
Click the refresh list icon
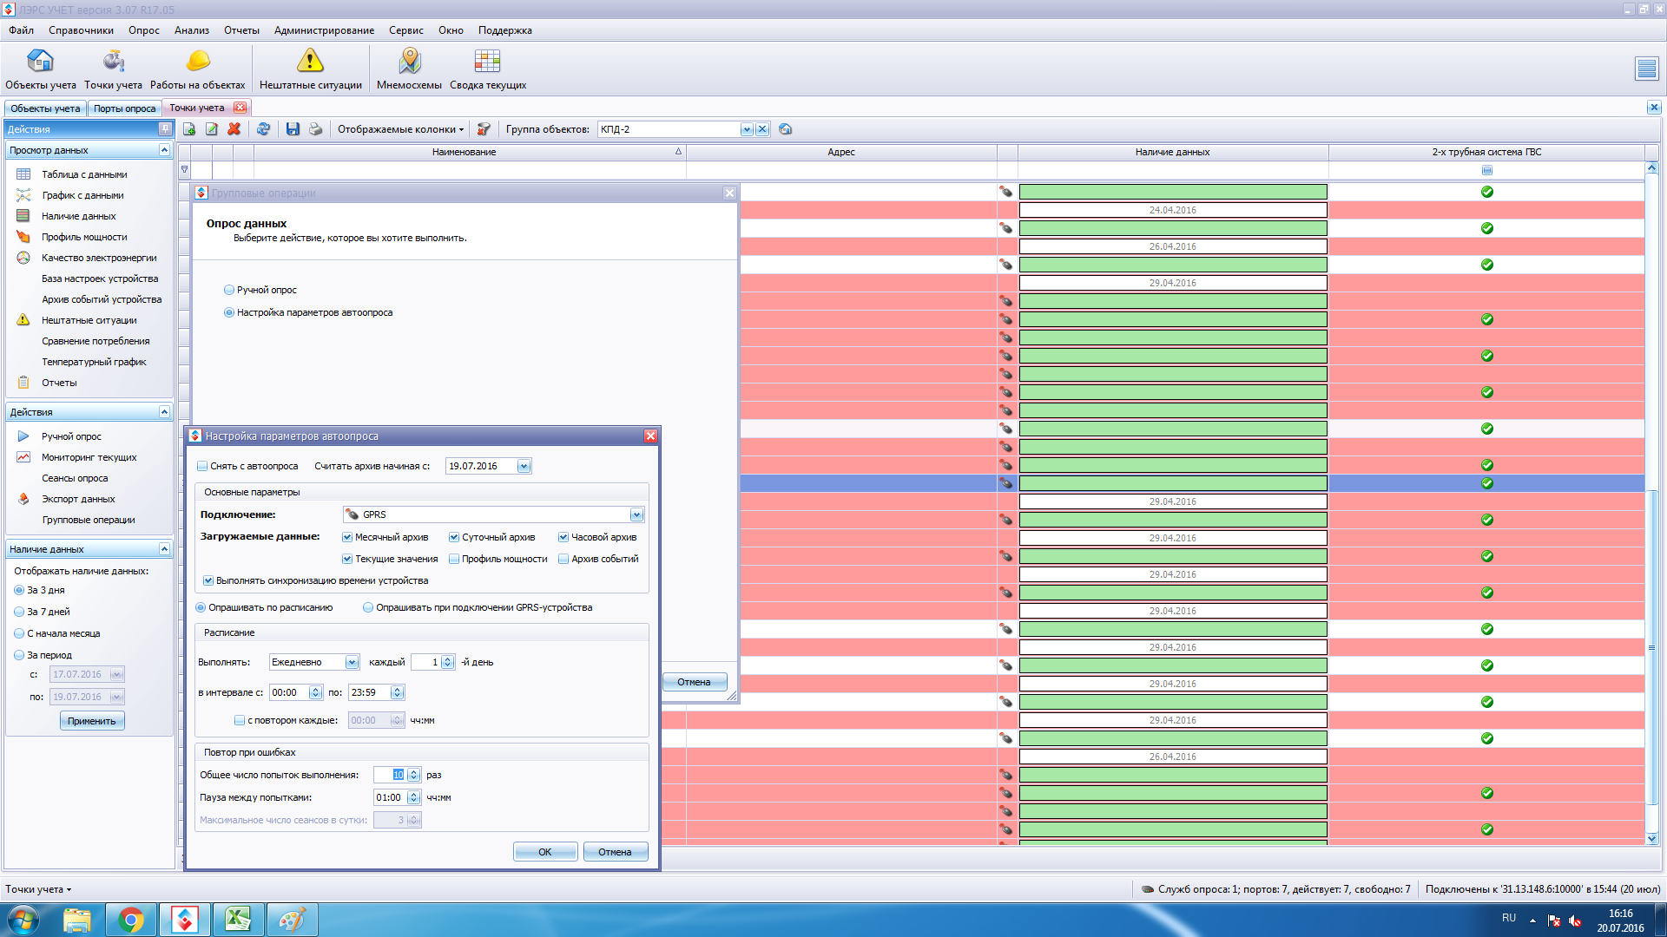point(263,129)
